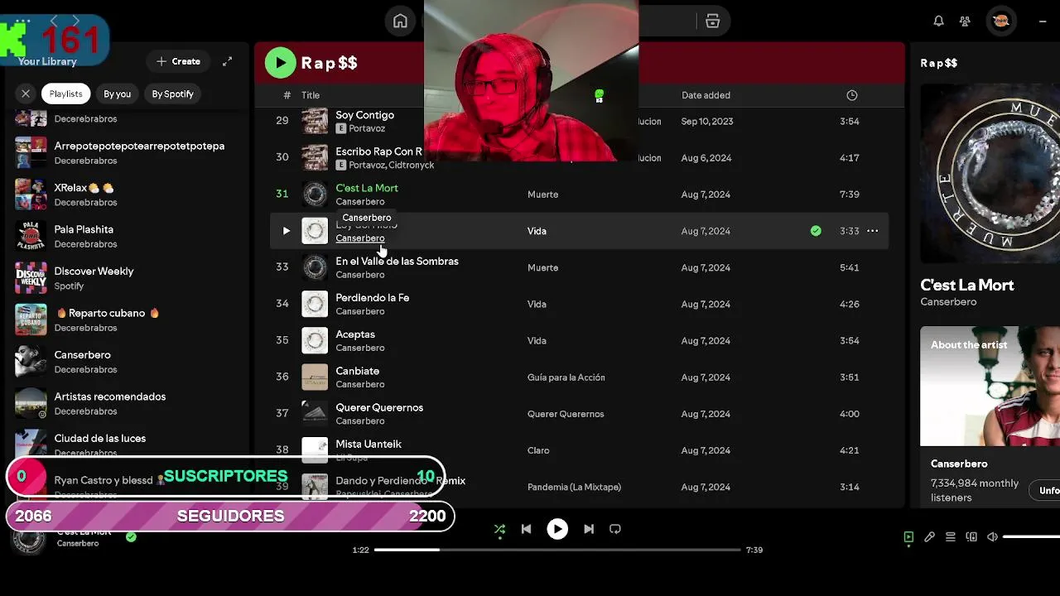Sort tracks by duration clock icon

pos(851,95)
